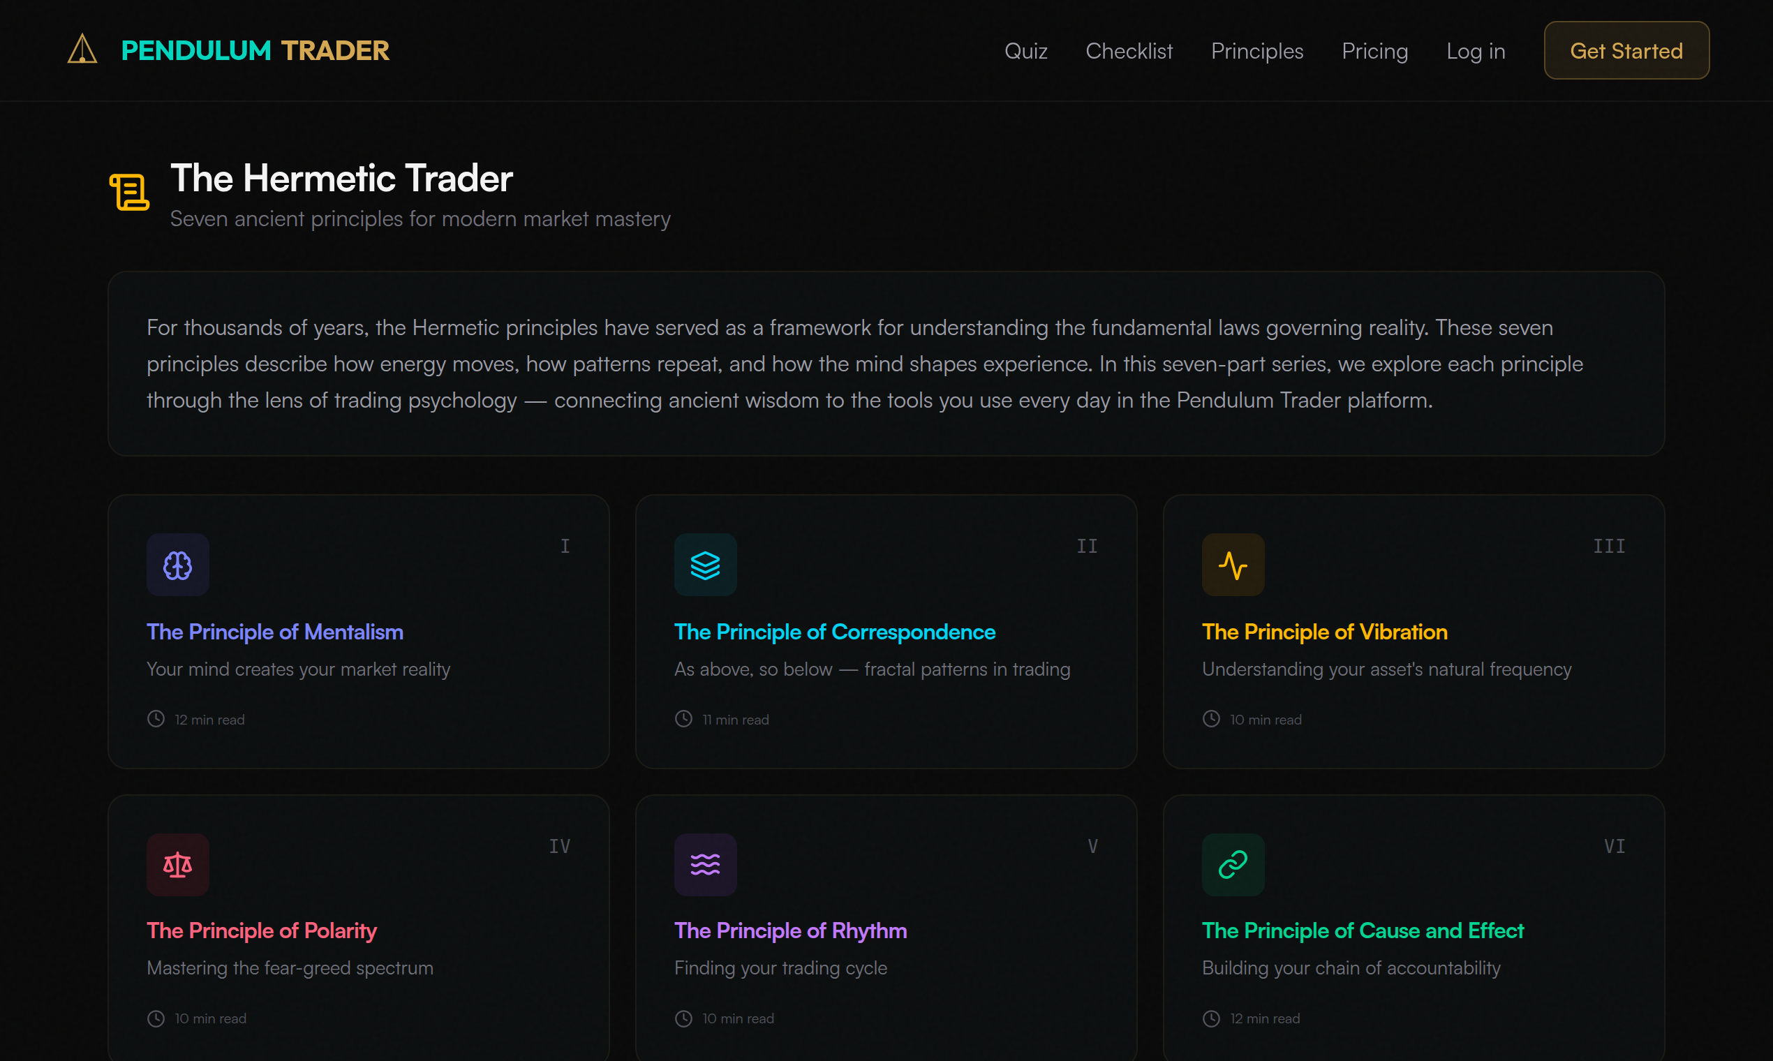Open The Principle of Rhythm article
The width and height of the screenshot is (1773, 1061).
(x=790, y=930)
